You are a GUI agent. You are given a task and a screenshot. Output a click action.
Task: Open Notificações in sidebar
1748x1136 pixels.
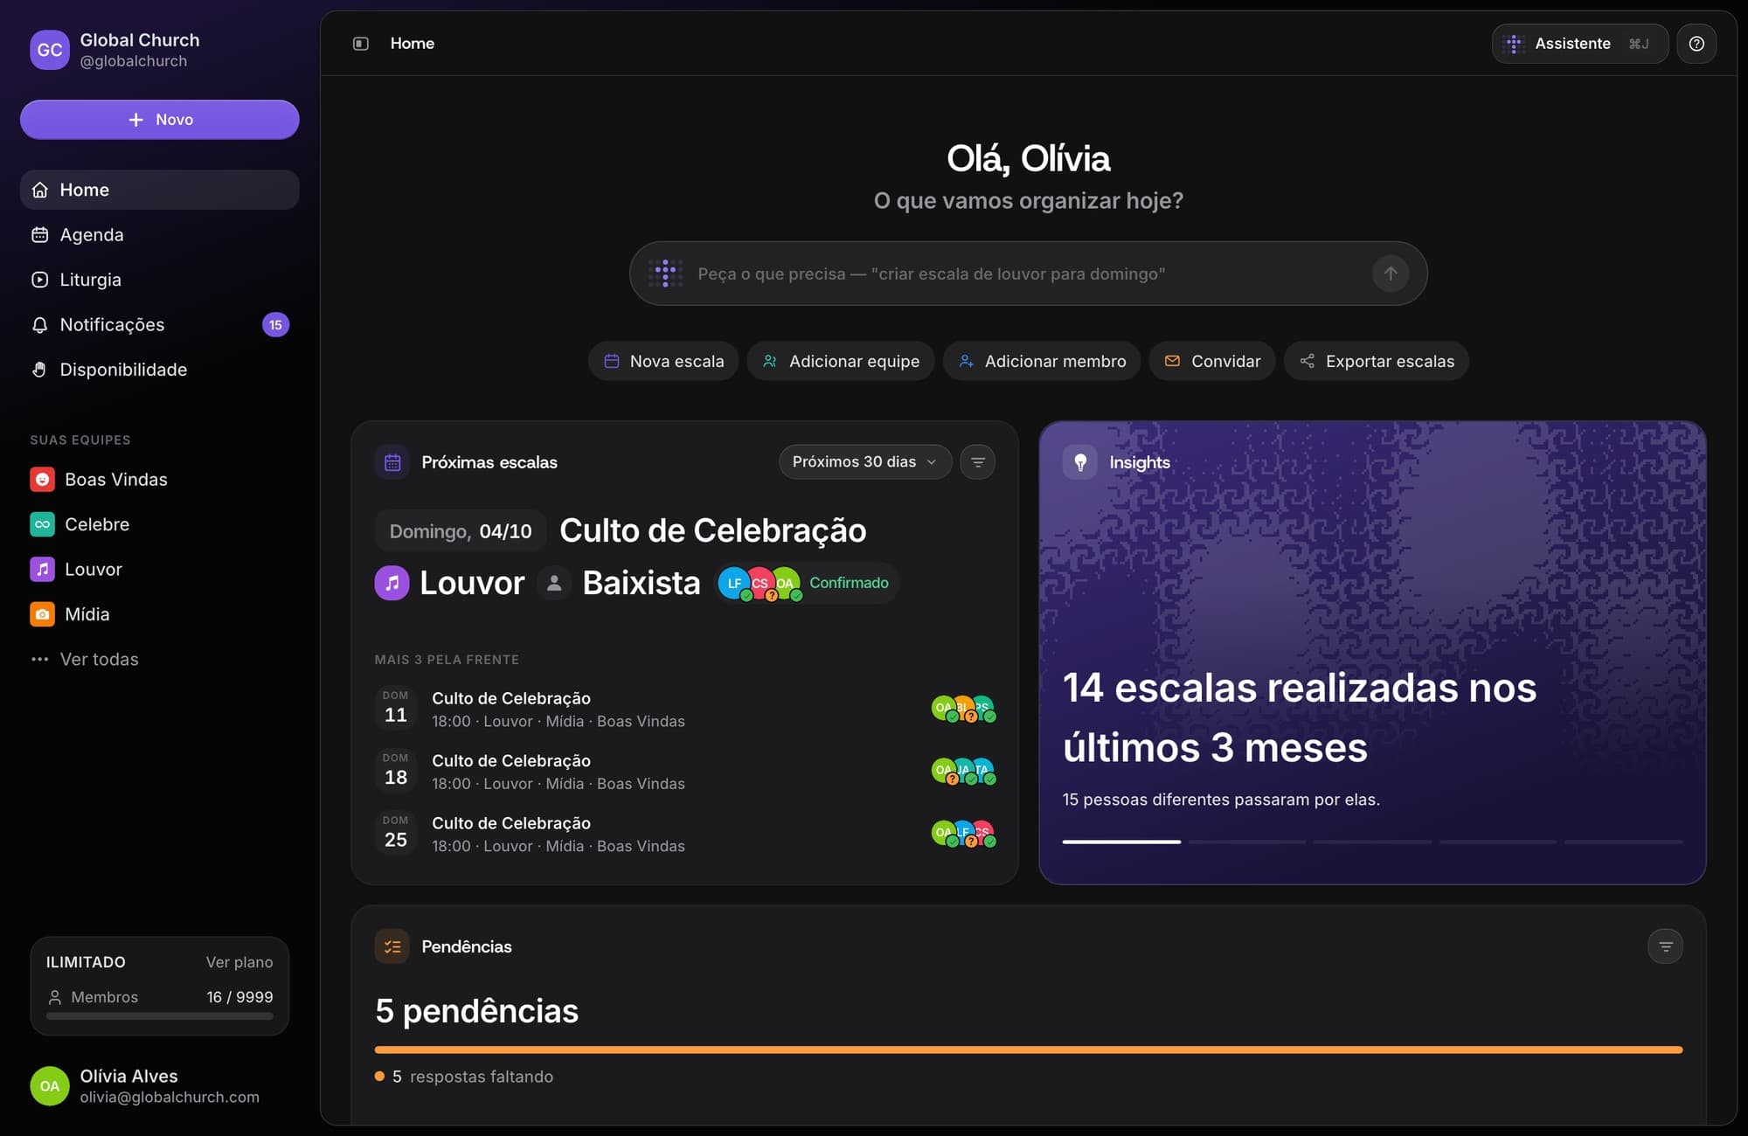(x=160, y=325)
